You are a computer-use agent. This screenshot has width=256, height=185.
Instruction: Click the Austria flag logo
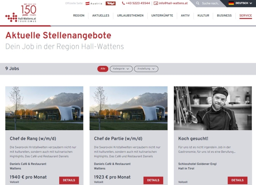[94, 3]
